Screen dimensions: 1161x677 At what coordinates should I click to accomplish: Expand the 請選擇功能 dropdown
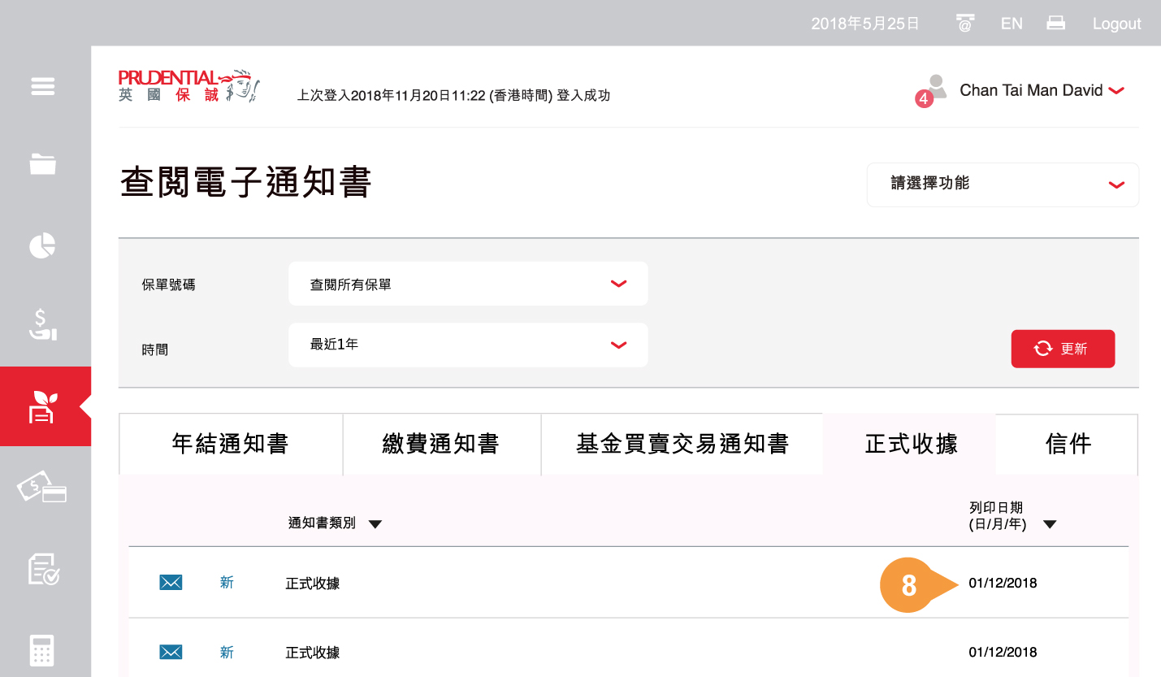point(1002,184)
